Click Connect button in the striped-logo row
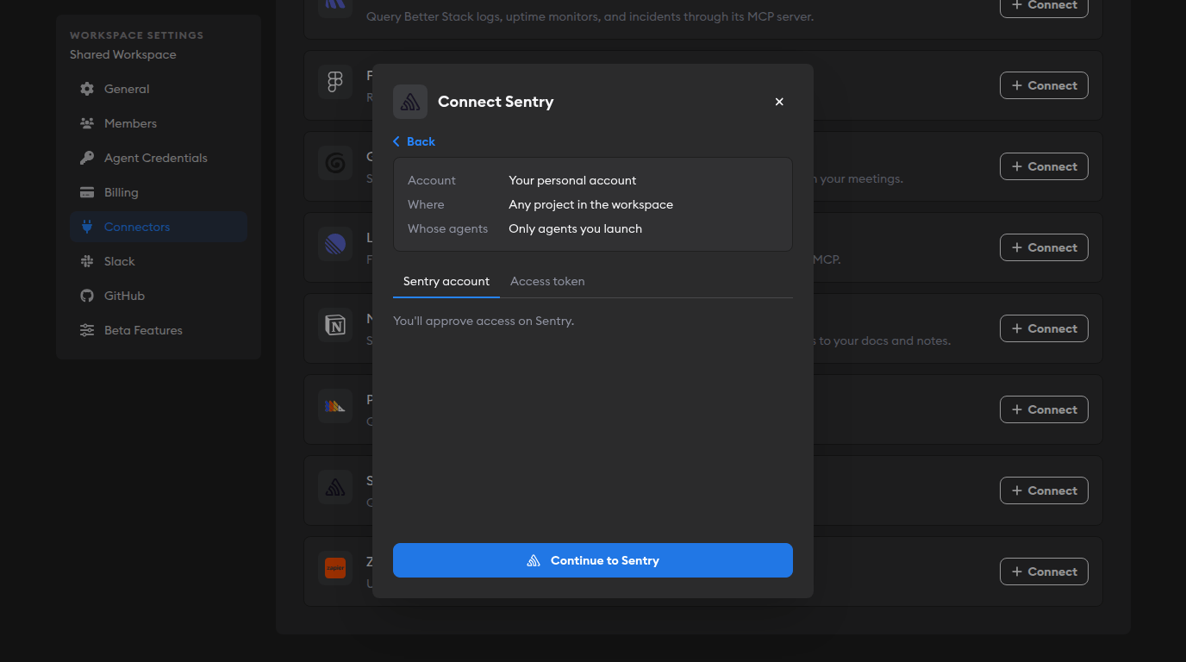The height and width of the screenshot is (662, 1186). pyautogui.click(x=1044, y=409)
